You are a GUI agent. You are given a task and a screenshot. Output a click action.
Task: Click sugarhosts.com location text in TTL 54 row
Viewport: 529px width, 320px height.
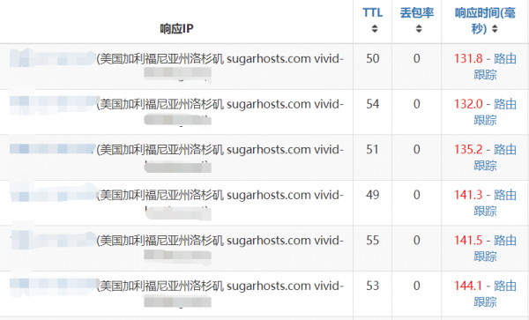click(x=220, y=105)
